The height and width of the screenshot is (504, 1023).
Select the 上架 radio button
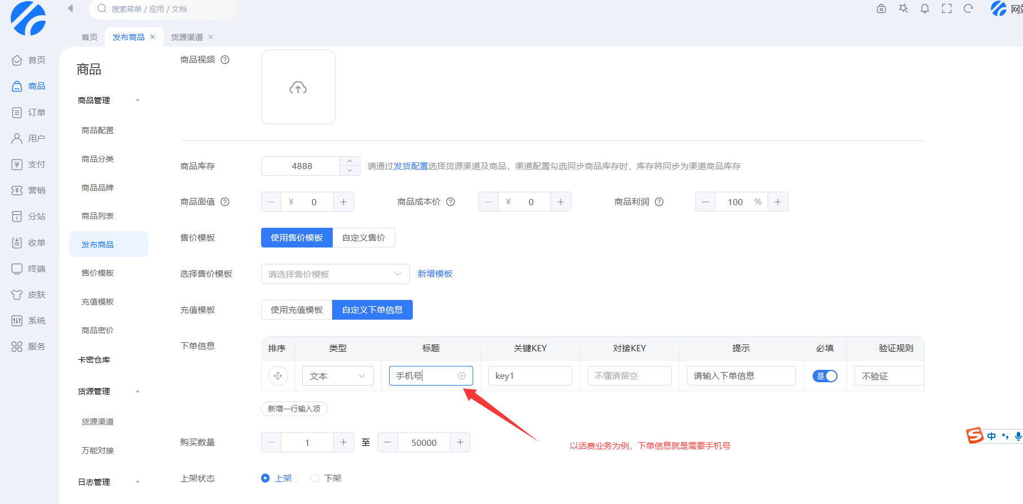tap(266, 478)
